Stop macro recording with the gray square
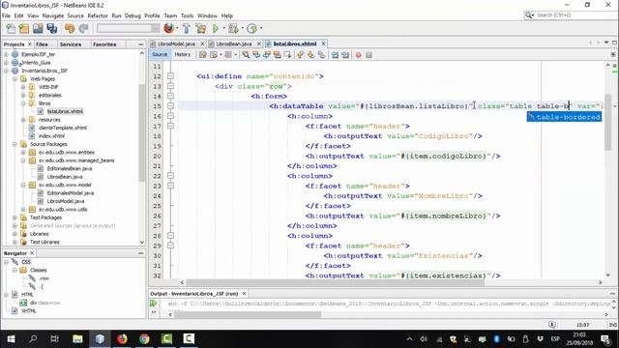 [368, 55]
